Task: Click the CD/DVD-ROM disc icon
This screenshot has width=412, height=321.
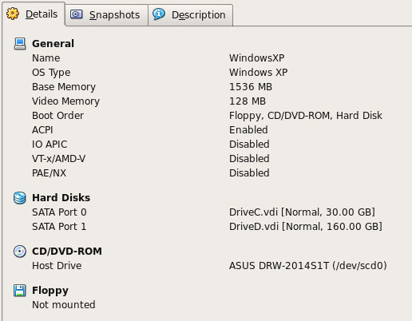Action: pos(20,252)
